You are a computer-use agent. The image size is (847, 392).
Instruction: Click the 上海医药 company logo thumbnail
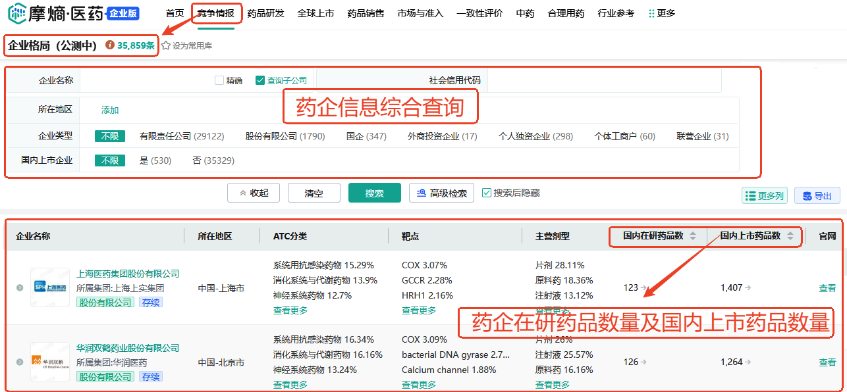[x=50, y=287]
